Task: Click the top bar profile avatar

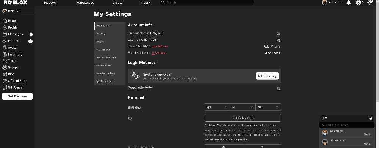Action: [x=324, y=2]
